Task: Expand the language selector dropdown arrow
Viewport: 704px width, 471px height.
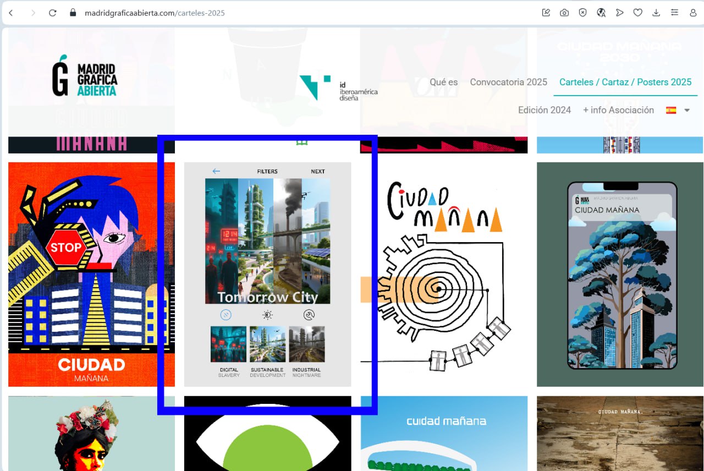Action: pos(687,111)
